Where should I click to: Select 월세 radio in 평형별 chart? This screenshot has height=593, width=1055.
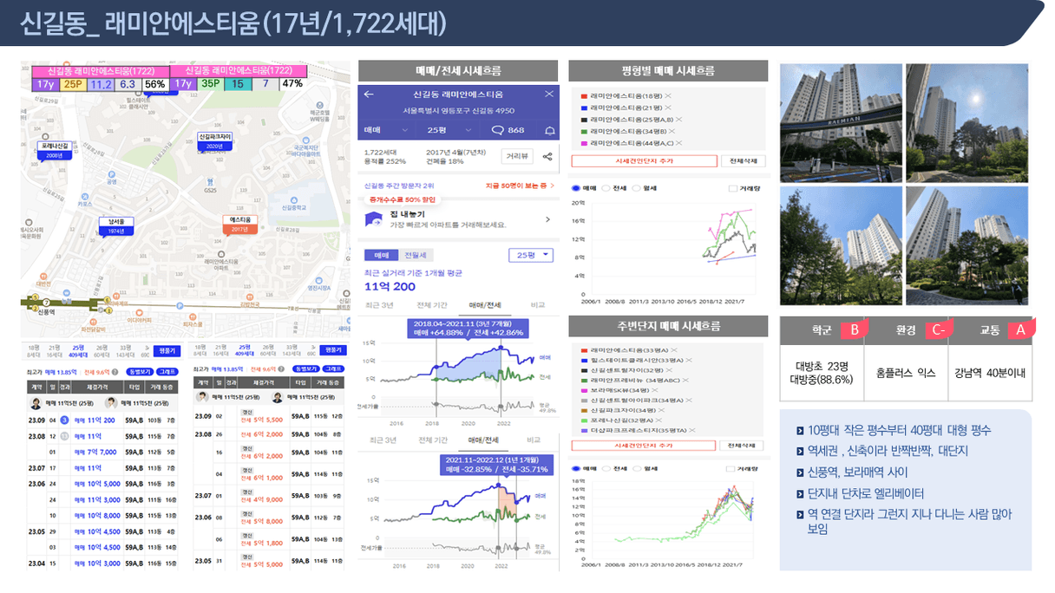tap(638, 187)
